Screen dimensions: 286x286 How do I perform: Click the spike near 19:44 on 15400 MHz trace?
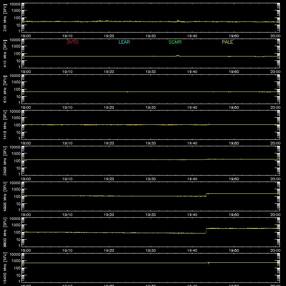(209, 263)
